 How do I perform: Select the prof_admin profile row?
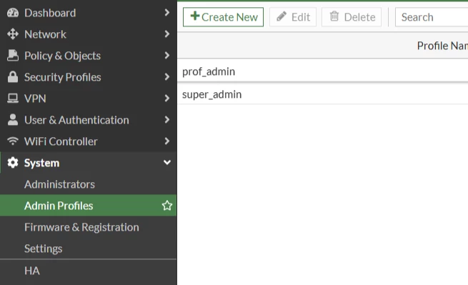(323, 71)
